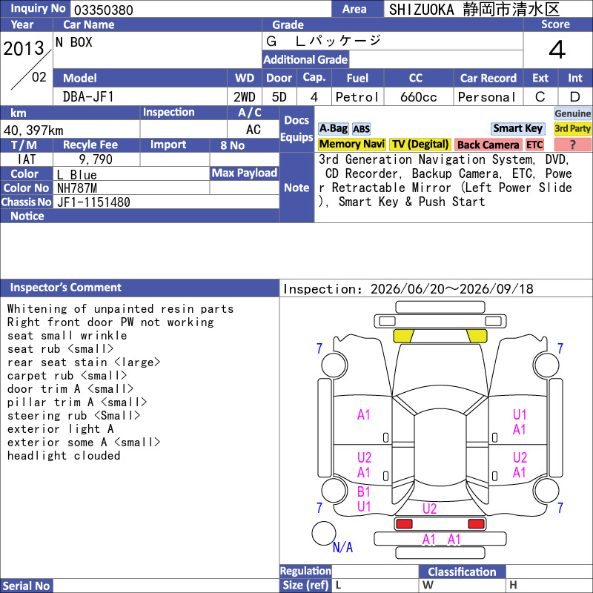The width and height of the screenshot is (593, 593).
Task: Select the mileage 40,397km
Action: click(33, 130)
